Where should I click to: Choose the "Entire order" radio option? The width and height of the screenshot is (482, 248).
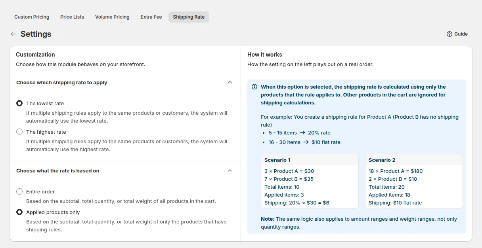click(19, 191)
